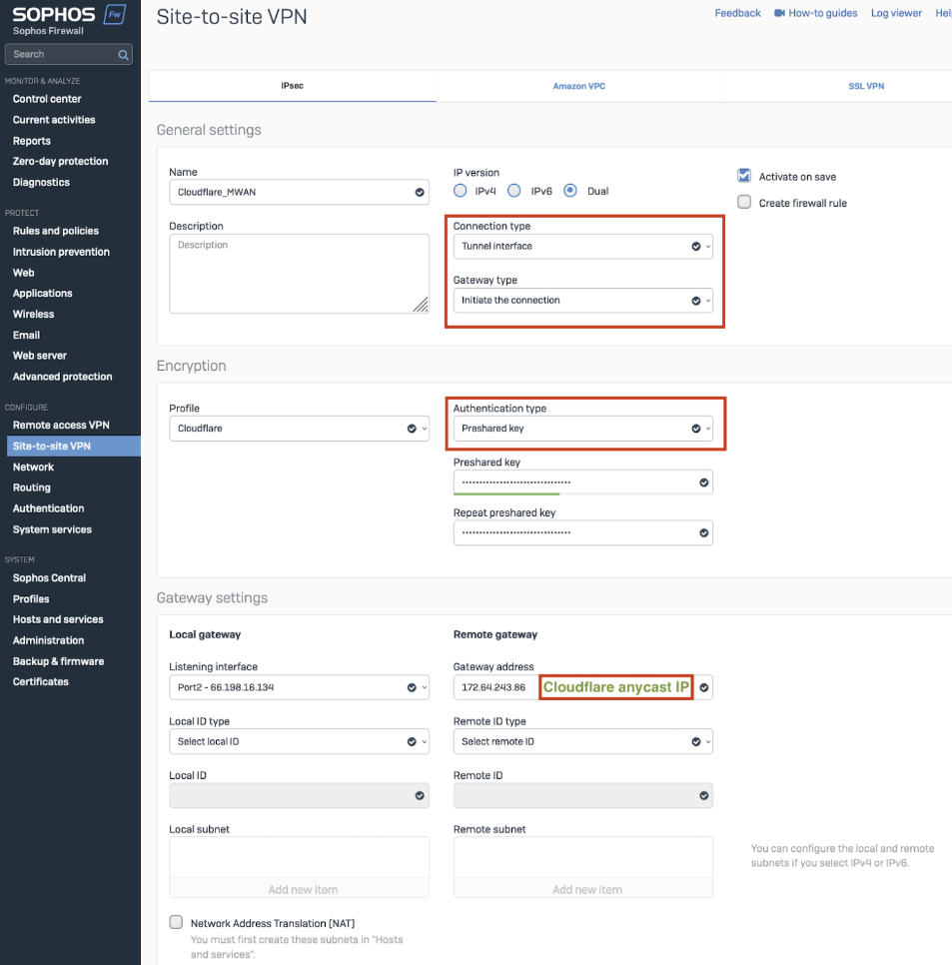The height and width of the screenshot is (965, 952).
Task: Open Advanced protection in sidebar
Action: click(62, 377)
